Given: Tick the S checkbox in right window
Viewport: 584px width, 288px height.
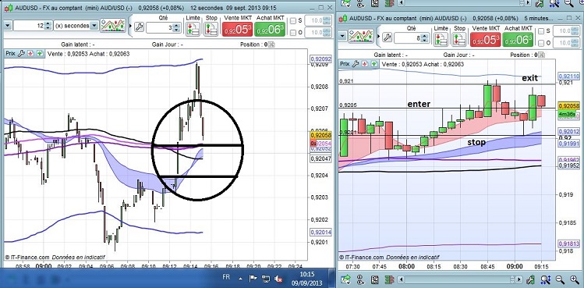Looking at the screenshot, I should [541, 31].
